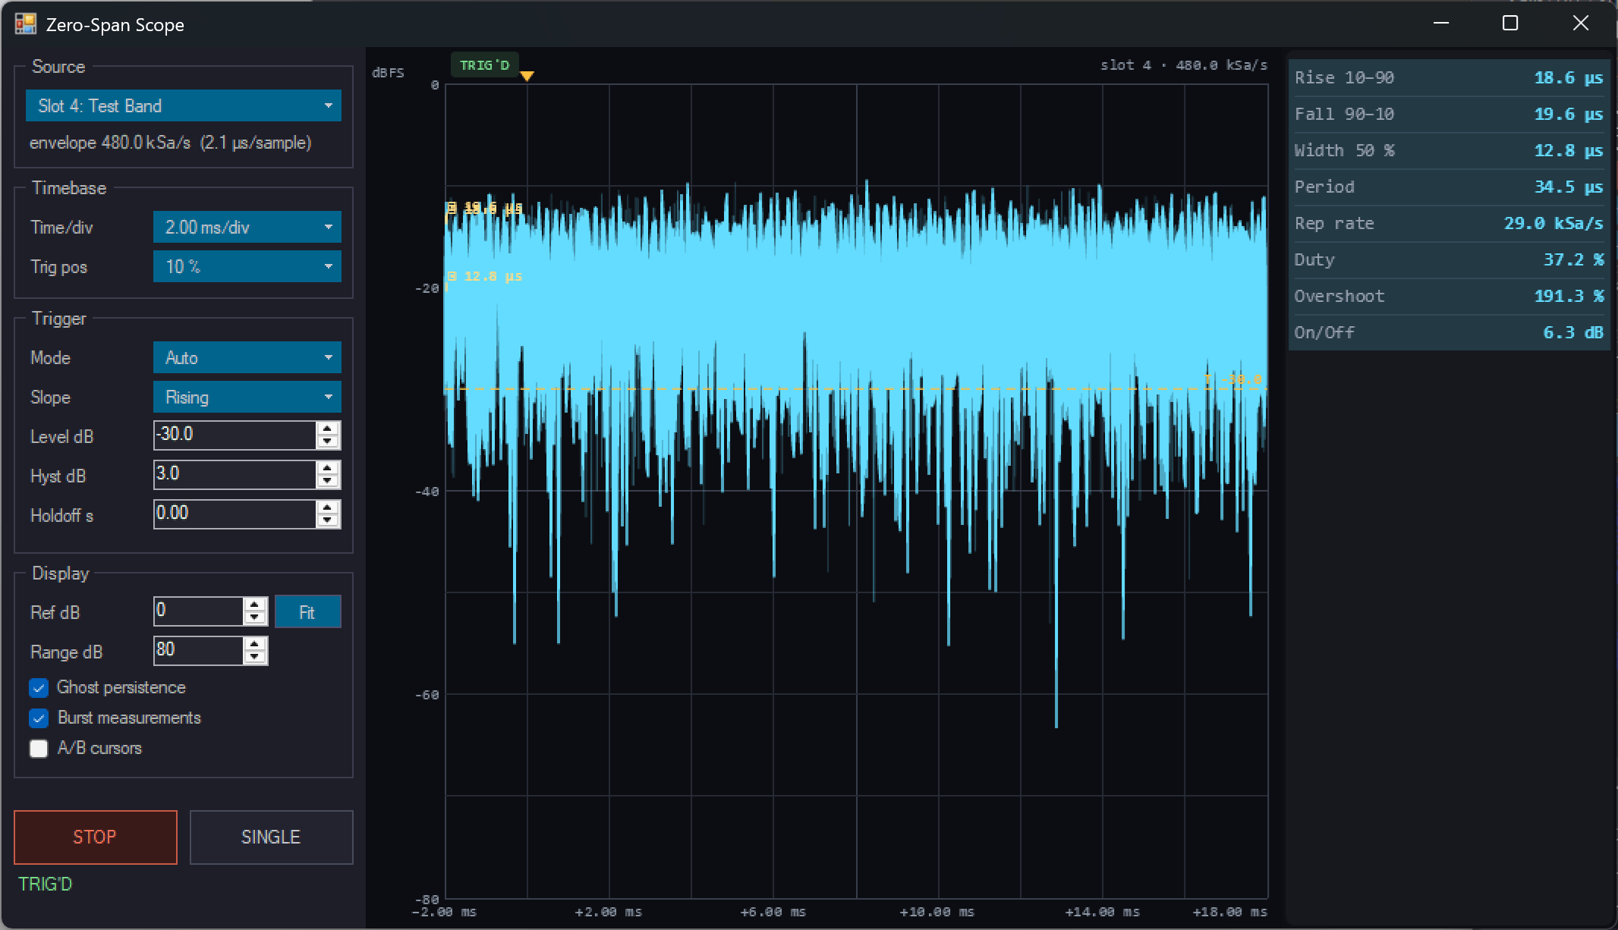Open the Slot 4: Test Band source dropdown
The width and height of the screenshot is (1618, 930).
183,105
